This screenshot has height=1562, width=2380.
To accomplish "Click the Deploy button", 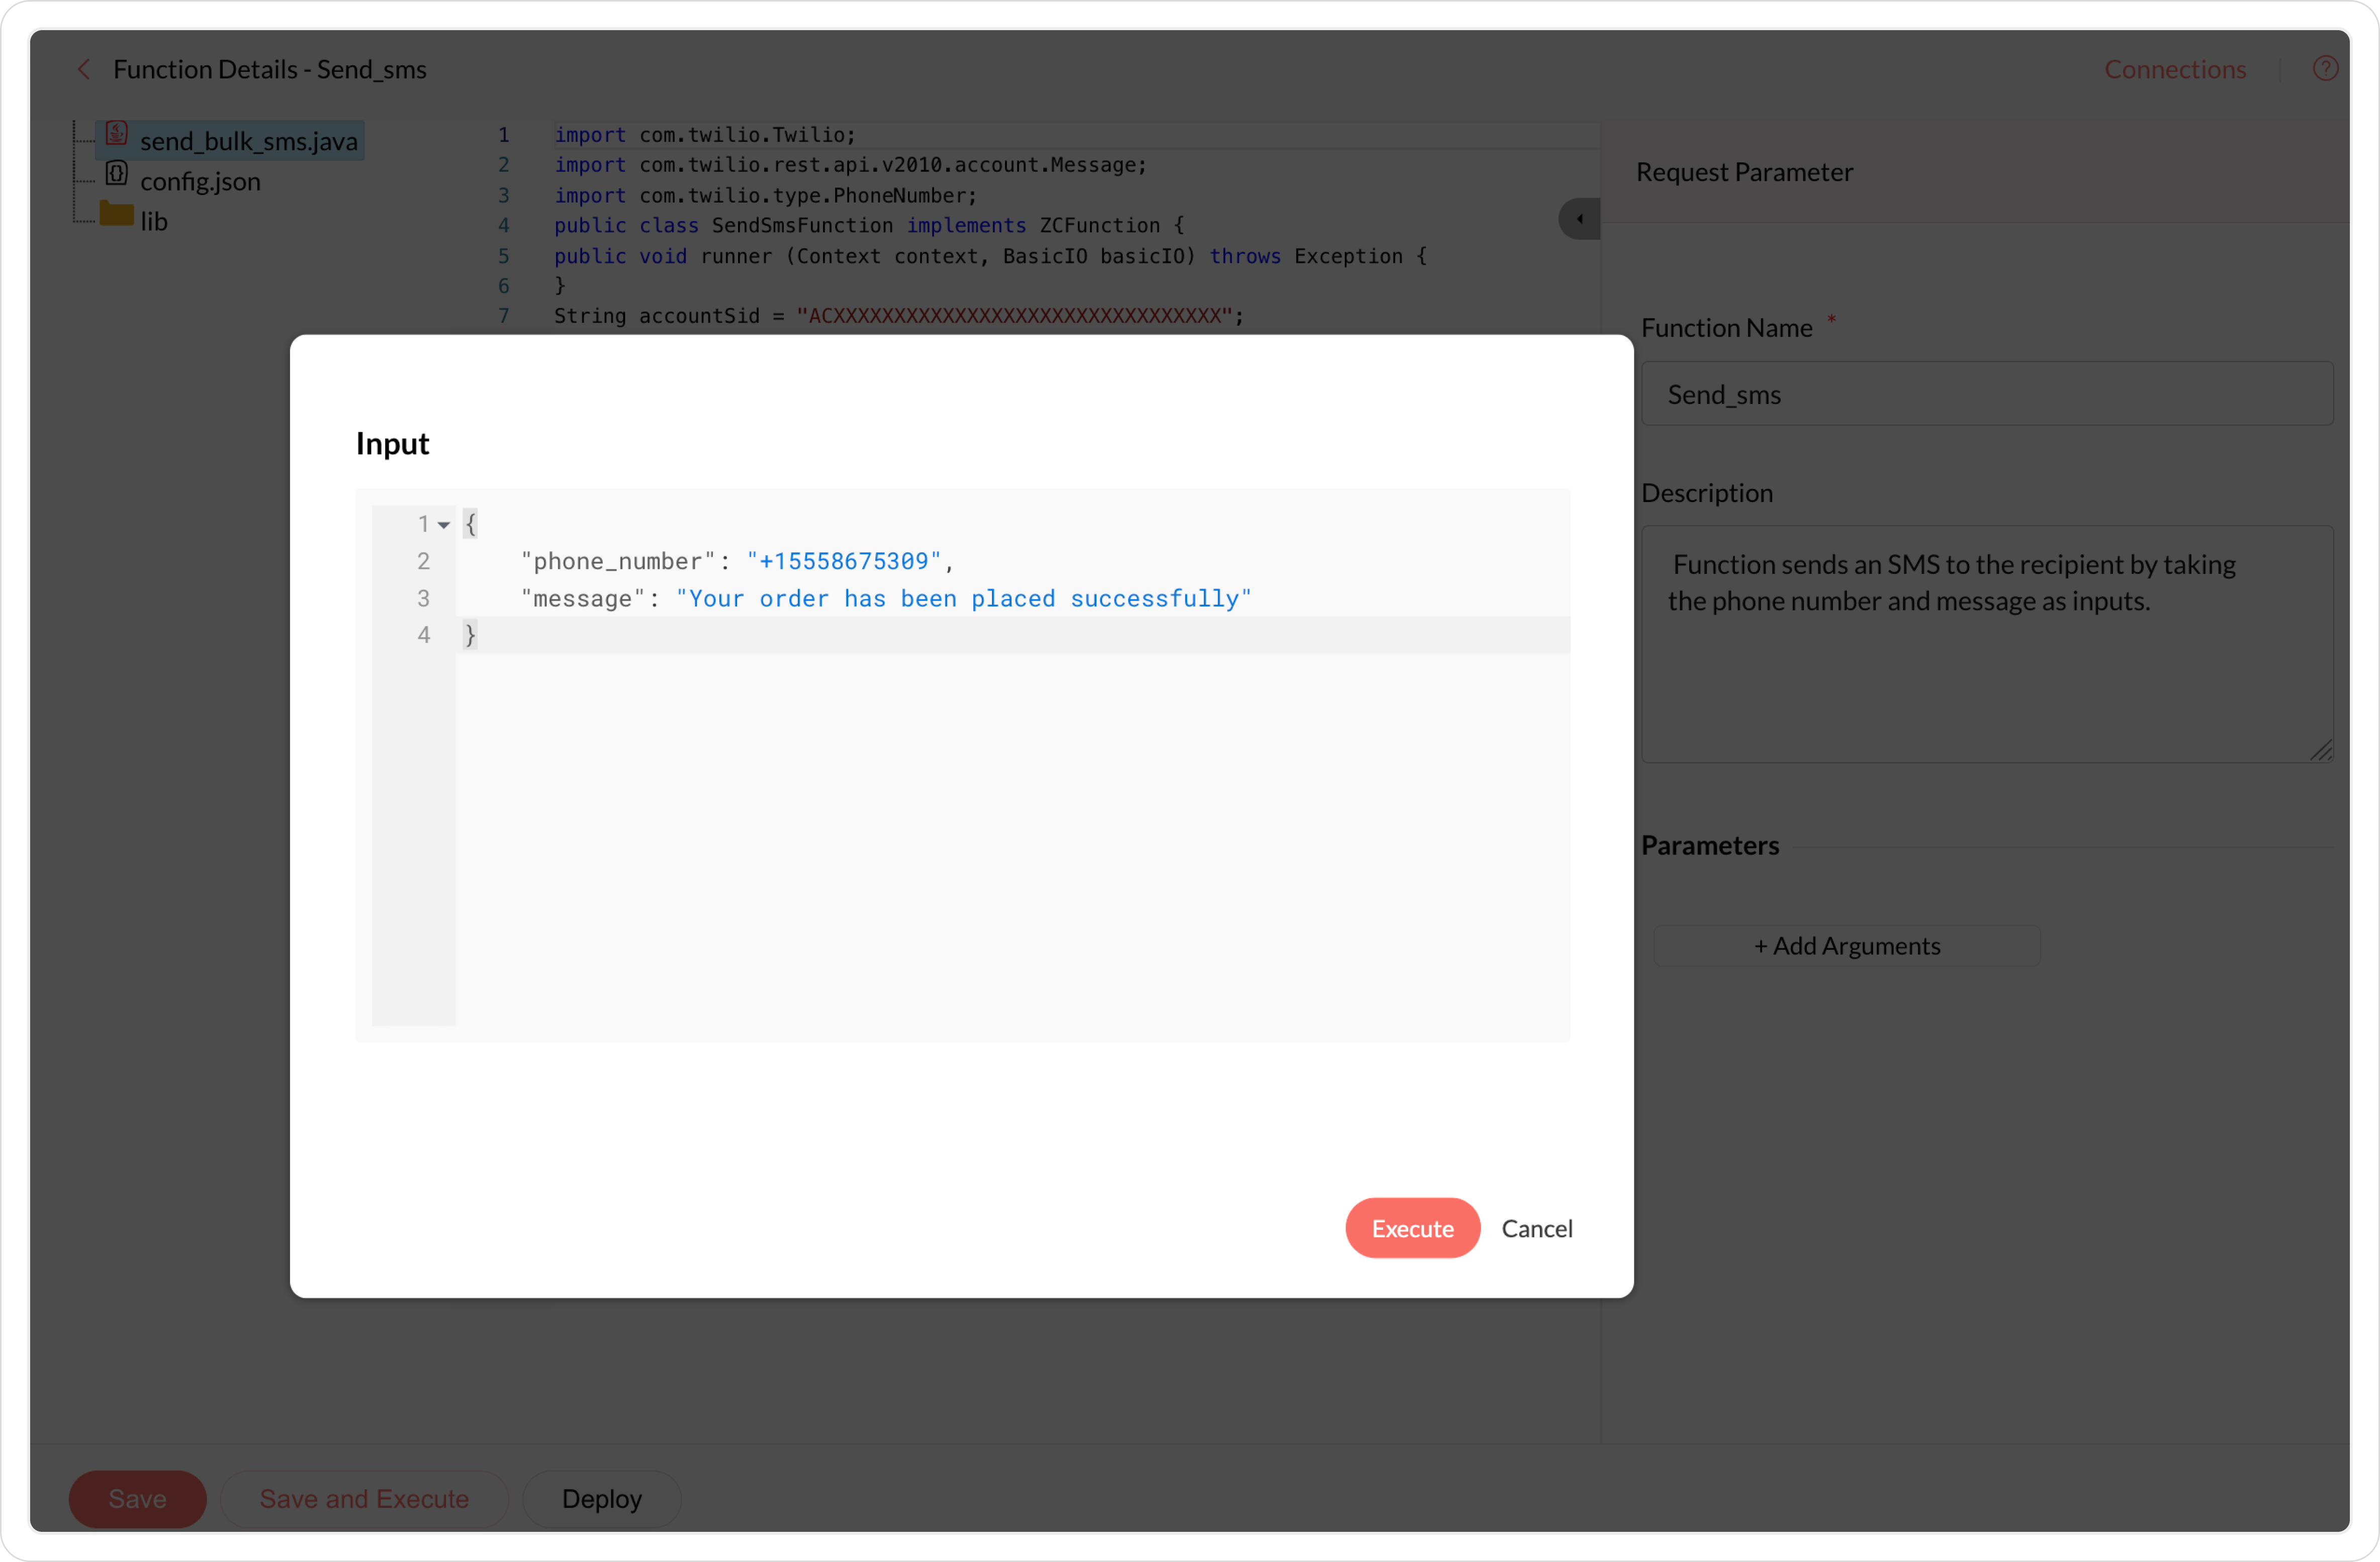I will (601, 1498).
